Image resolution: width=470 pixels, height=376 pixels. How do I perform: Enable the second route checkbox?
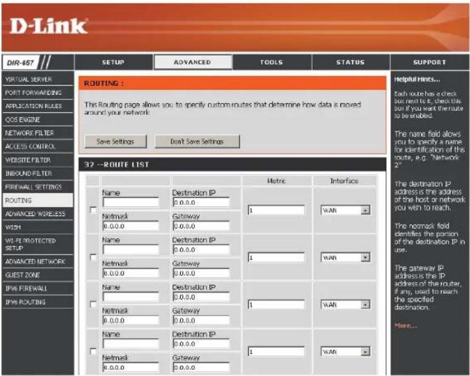pos(93,257)
